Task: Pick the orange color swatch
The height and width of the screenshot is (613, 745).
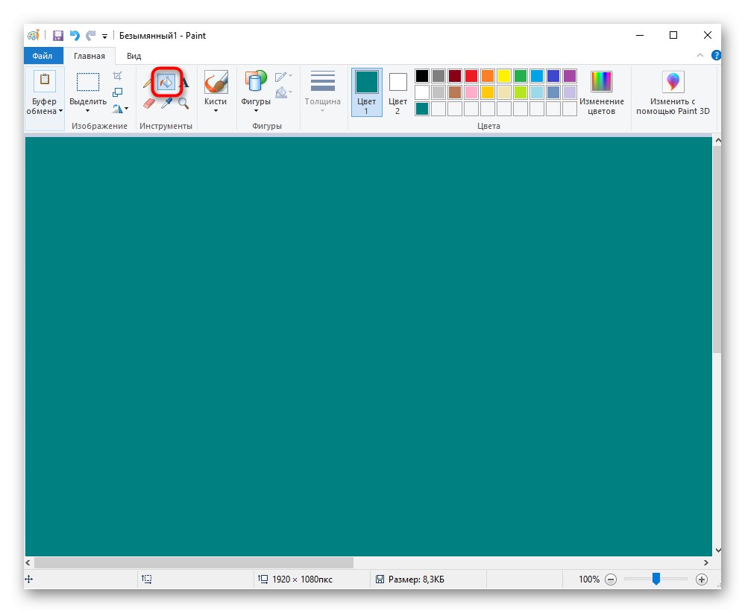Action: pos(488,76)
